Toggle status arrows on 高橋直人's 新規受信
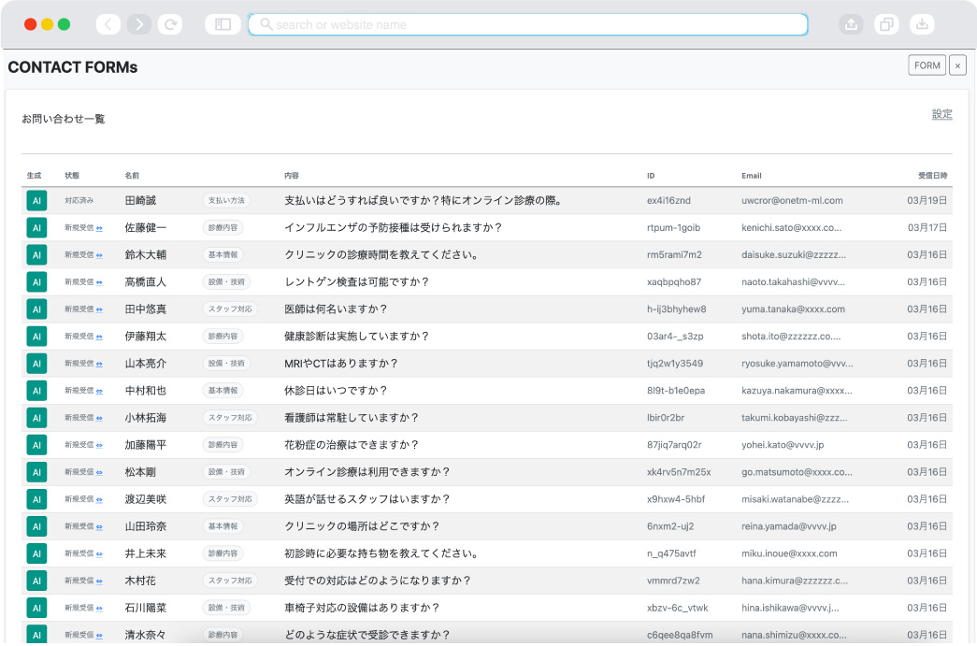This screenshot has width=977, height=646. point(99,282)
